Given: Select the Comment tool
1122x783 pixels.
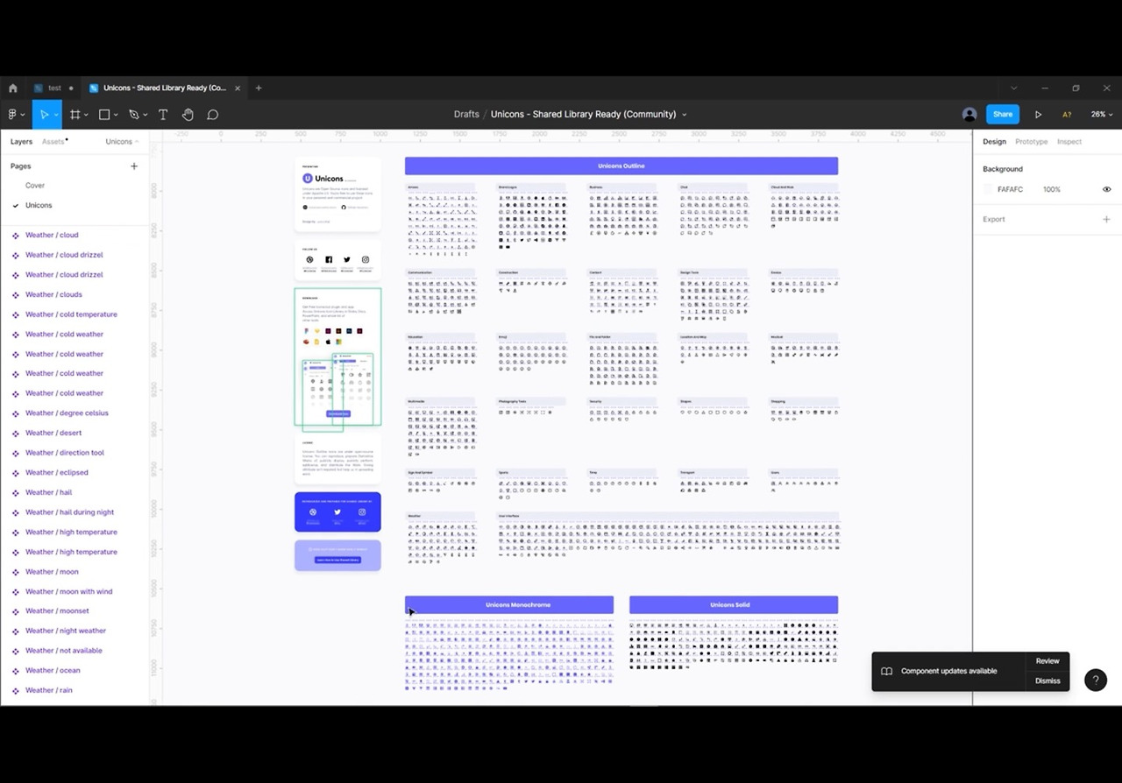Looking at the screenshot, I should click(212, 115).
